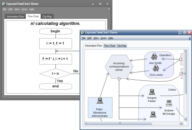Click vertical scrollbar down arrow
The height and width of the screenshot is (130, 192).
pyautogui.click(x=185, y=119)
